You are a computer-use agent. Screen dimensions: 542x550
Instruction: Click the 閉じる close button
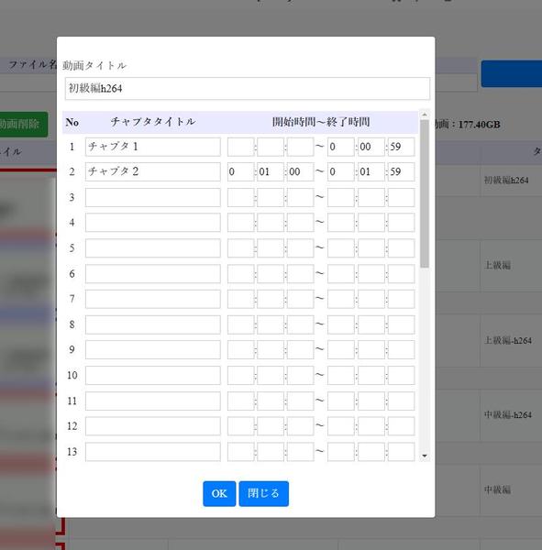pos(263,493)
